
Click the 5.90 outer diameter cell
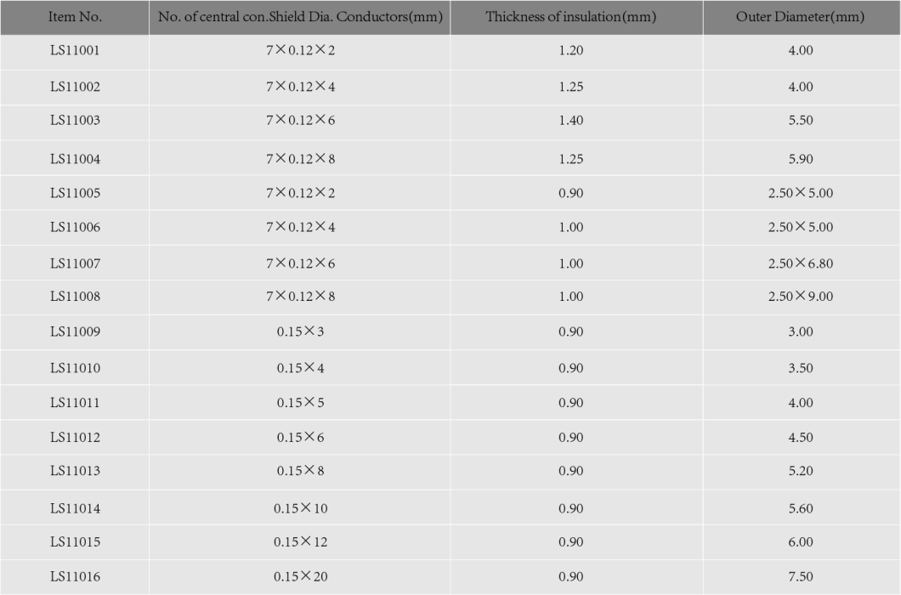tap(801, 159)
